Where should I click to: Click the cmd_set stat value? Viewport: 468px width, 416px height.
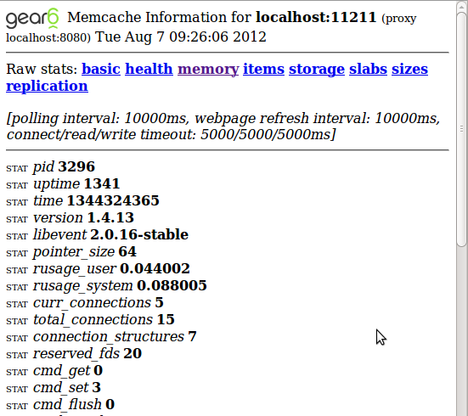coord(97,387)
